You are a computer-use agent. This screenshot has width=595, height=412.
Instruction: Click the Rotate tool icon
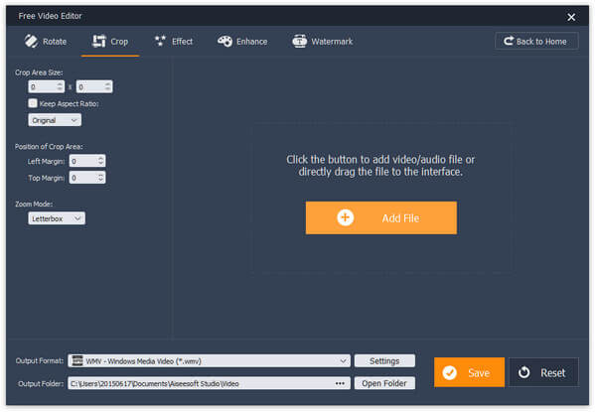pyautogui.click(x=31, y=41)
